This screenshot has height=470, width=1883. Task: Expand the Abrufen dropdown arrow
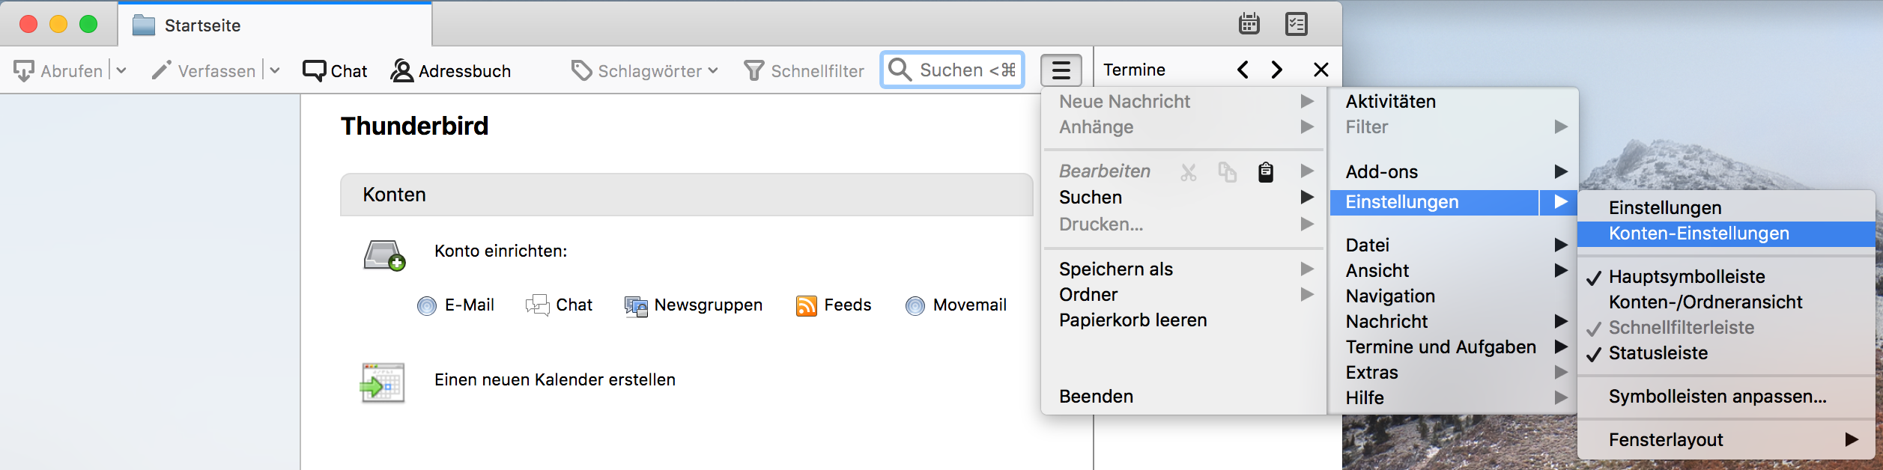[x=121, y=70]
